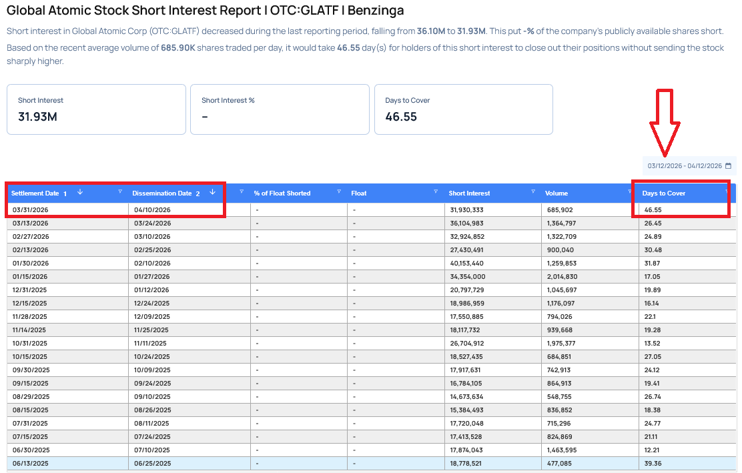Click volume value 742,913
This screenshot has height=473, width=742.
[559, 370]
